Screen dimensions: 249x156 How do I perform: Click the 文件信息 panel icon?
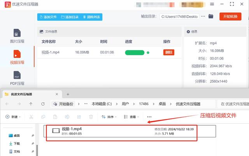tap(42, 32)
